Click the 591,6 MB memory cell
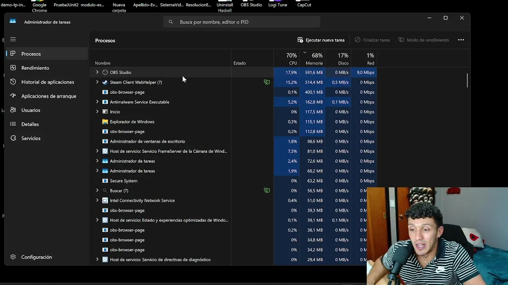 pos(312,72)
